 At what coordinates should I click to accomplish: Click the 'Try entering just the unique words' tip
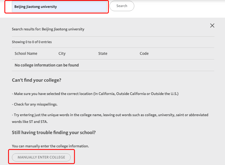pos(110,118)
